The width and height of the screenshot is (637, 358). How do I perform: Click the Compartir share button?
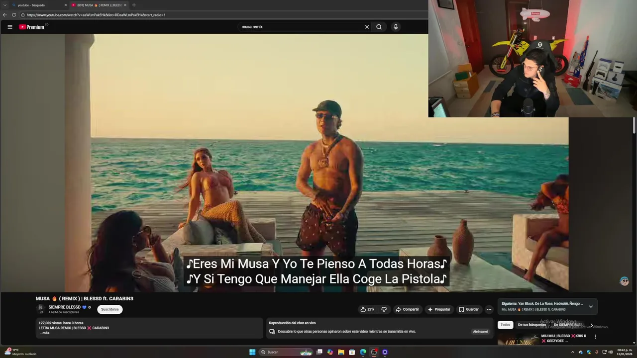click(x=407, y=309)
